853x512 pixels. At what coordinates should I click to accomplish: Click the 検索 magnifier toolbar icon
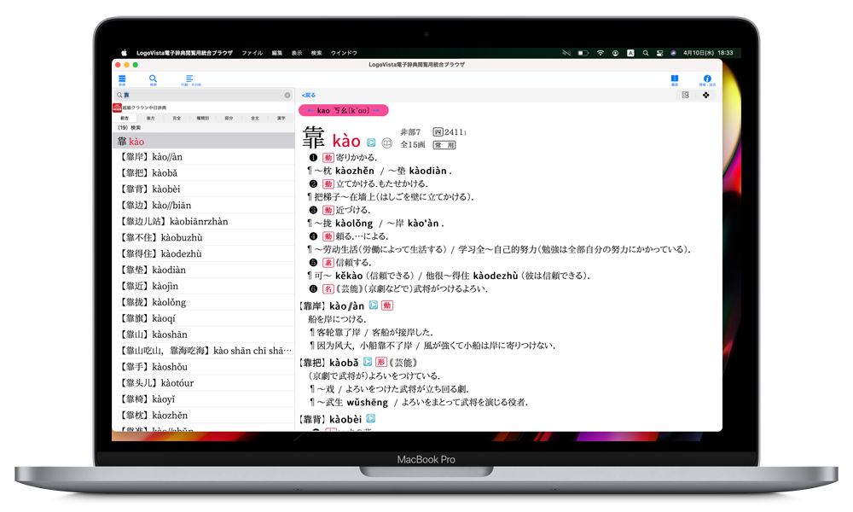point(154,79)
